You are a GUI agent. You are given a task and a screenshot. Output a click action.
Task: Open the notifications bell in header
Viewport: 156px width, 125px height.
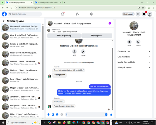144,14
